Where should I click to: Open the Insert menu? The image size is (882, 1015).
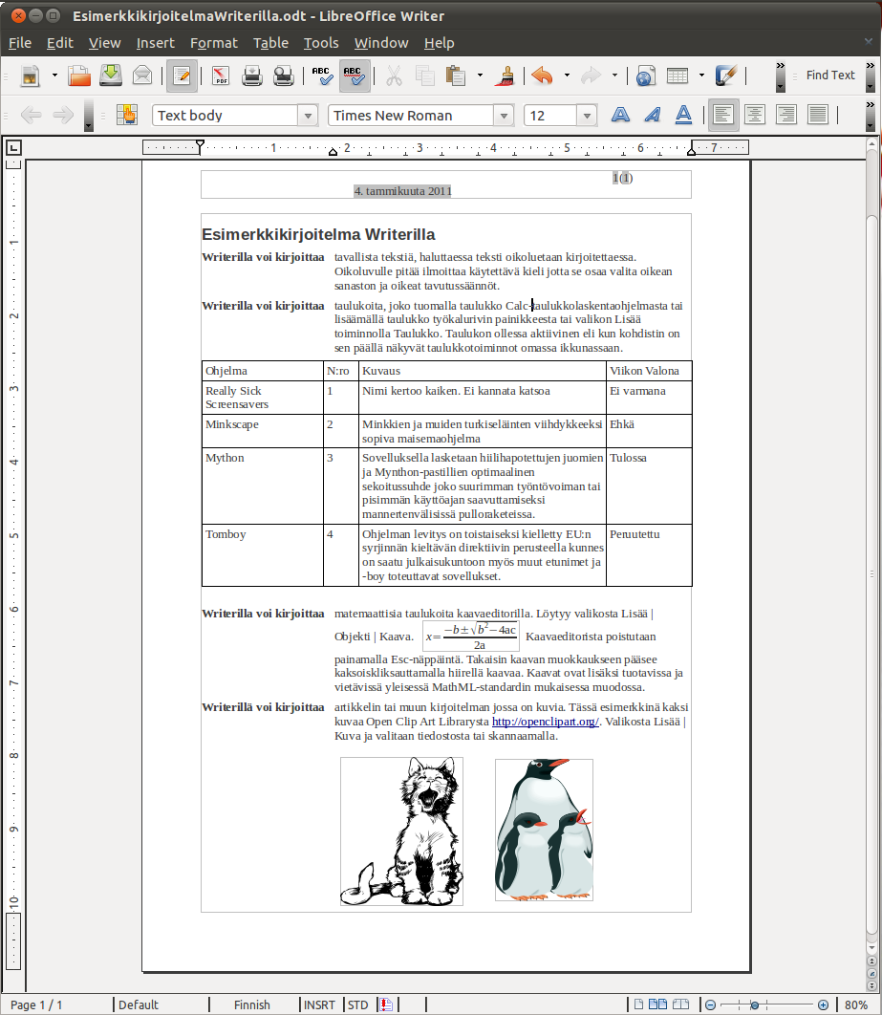[x=156, y=43]
